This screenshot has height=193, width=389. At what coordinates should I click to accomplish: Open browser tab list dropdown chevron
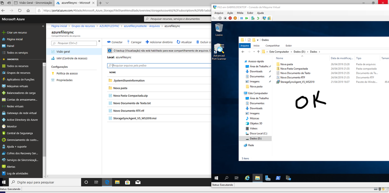(107, 3)
